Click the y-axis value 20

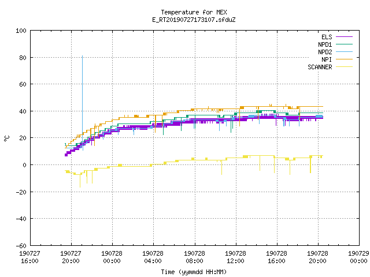pos(23,138)
